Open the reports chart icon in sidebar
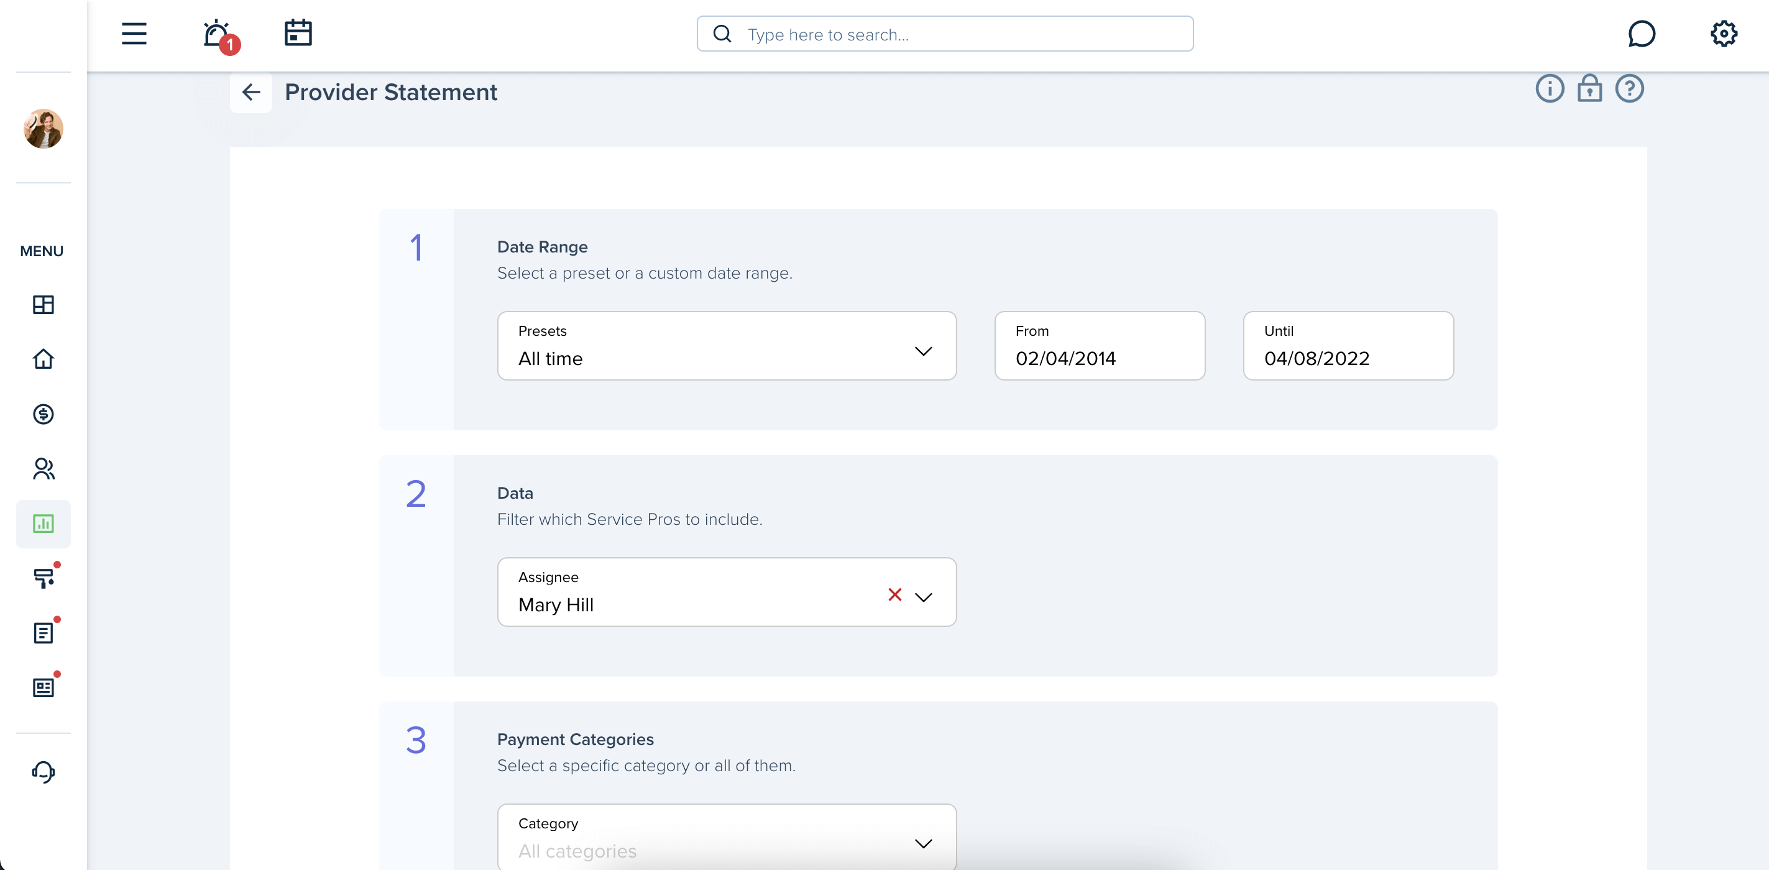The height and width of the screenshot is (870, 1769). tap(44, 524)
